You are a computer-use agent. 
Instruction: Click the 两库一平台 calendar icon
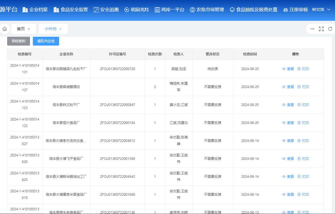click(x=157, y=10)
